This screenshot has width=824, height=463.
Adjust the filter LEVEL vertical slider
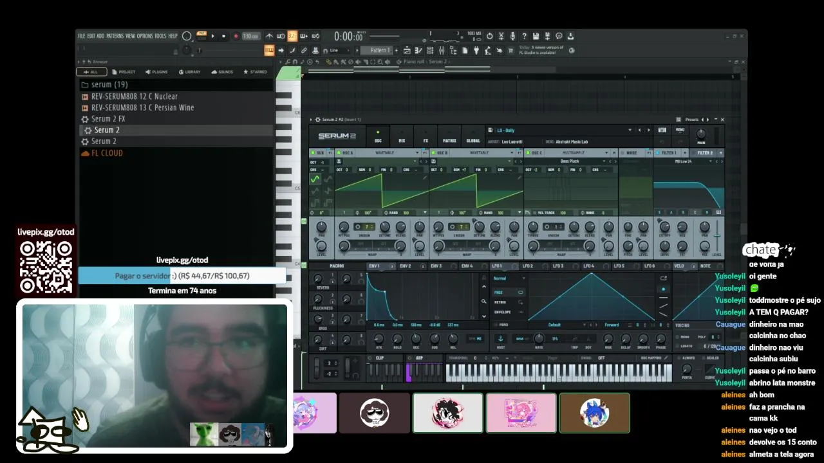pyautogui.click(x=717, y=235)
